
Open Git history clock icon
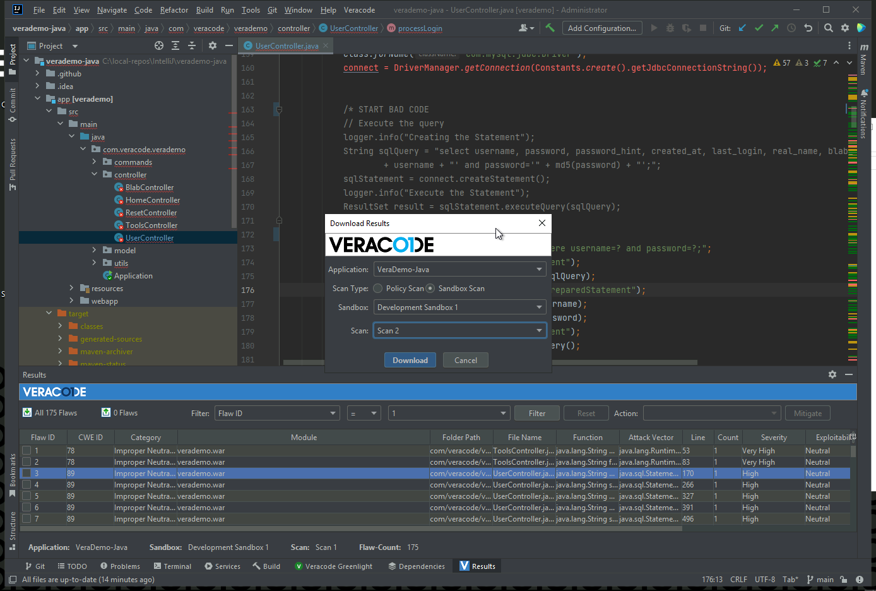[x=791, y=28]
